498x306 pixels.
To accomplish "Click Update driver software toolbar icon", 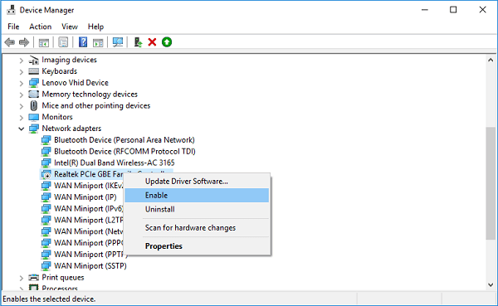I will click(138, 42).
